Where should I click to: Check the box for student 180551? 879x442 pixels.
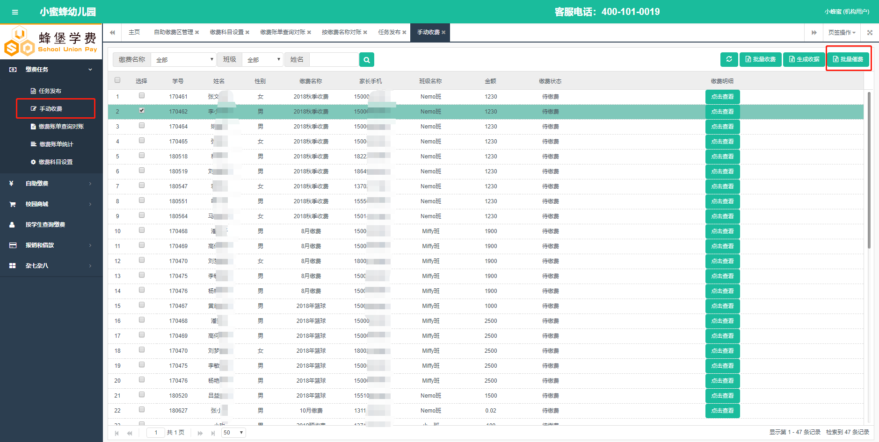142,200
